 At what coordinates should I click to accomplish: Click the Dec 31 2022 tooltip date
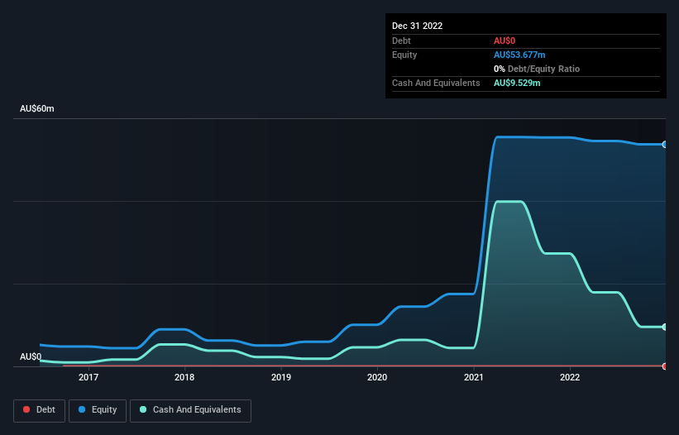(x=417, y=26)
